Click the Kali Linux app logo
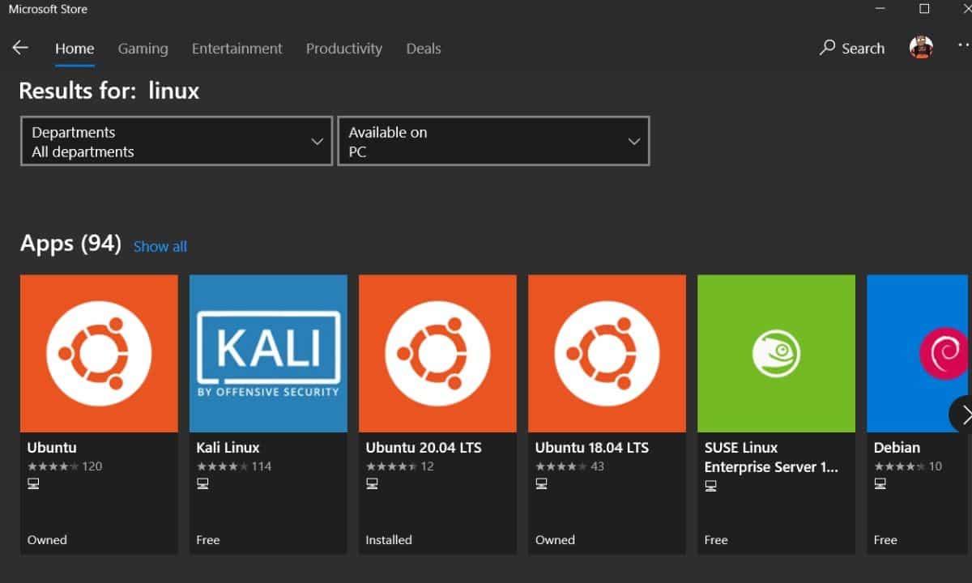This screenshot has width=972, height=583. click(x=268, y=353)
